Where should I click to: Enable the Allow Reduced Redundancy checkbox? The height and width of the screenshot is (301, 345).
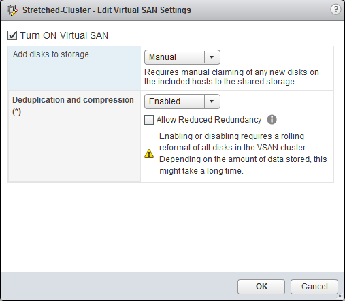pos(149,120)
